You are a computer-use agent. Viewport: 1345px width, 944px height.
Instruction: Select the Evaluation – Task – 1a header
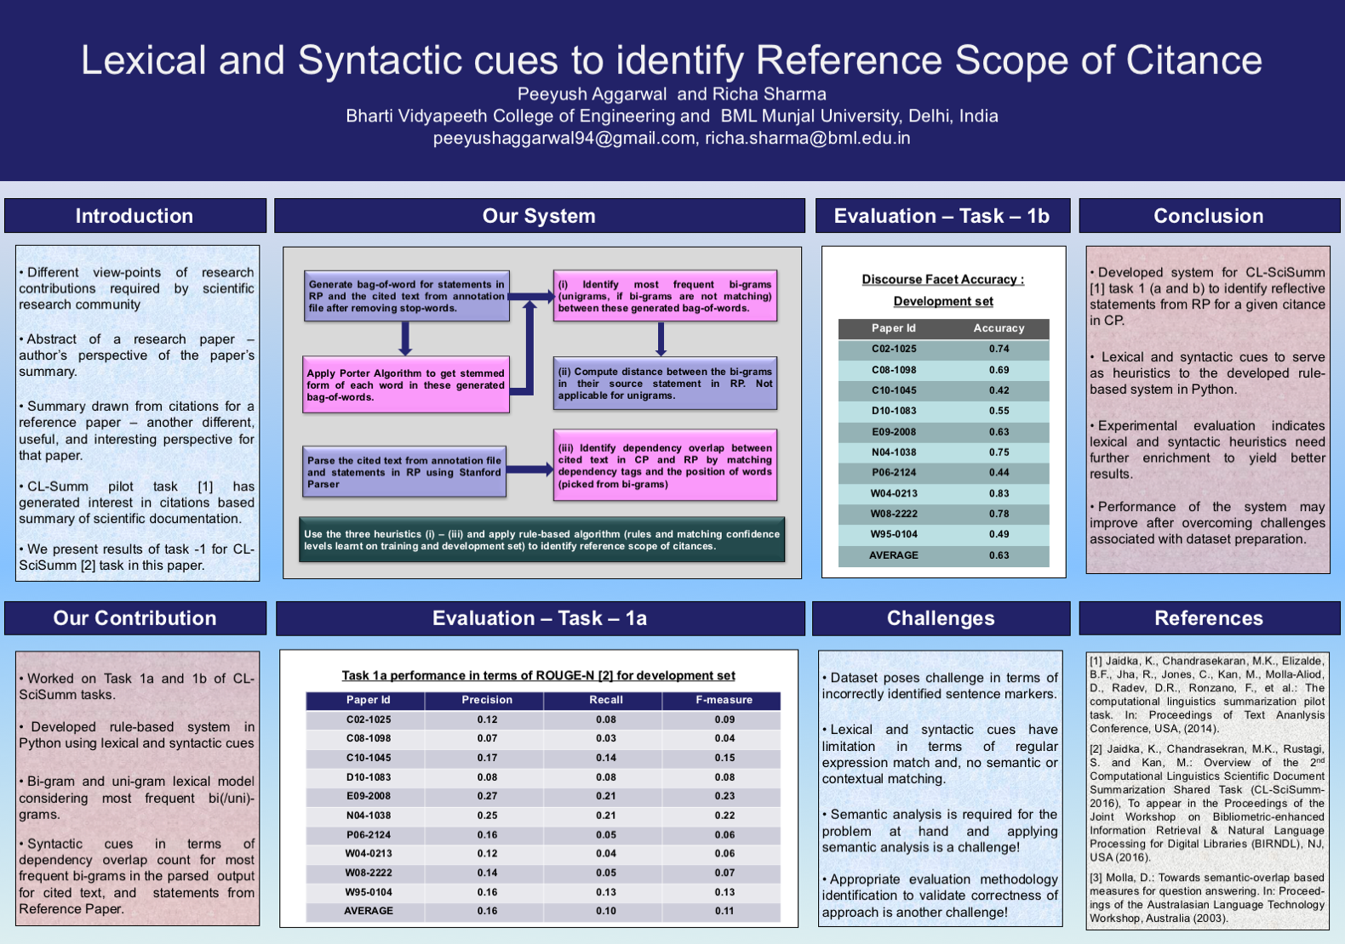tap(539, 618)
